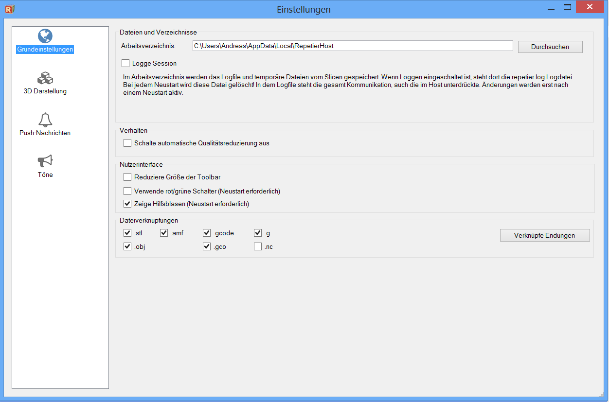Disable Zeige Hilfsblasen checkbox

(x=127, y=204)
